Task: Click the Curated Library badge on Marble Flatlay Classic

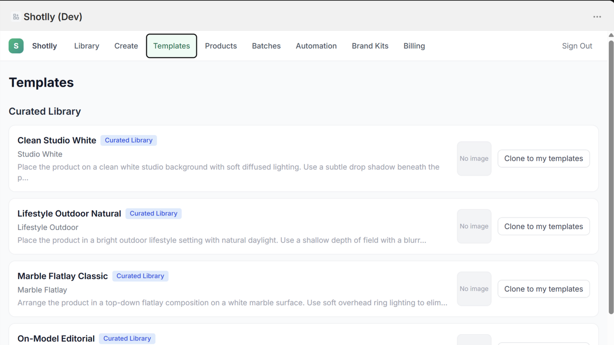Action: (x=140, y=276)
